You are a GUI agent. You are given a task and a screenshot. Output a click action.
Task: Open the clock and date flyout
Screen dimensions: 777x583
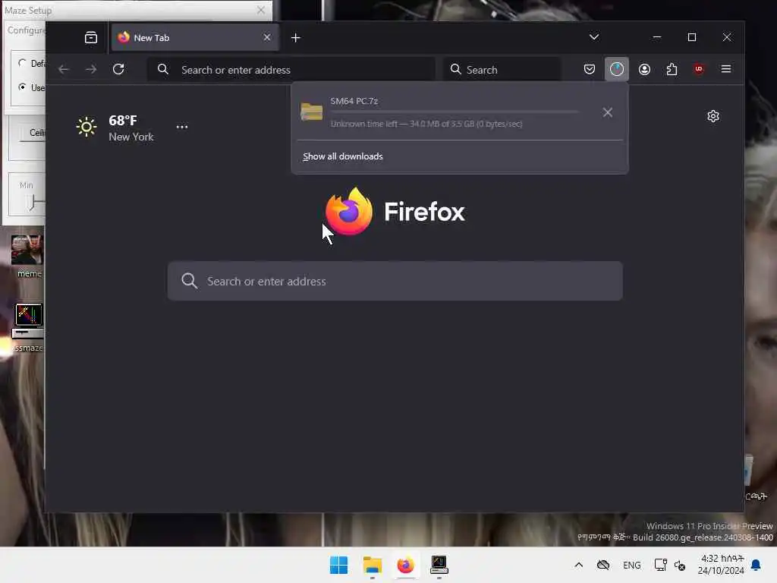721,565
